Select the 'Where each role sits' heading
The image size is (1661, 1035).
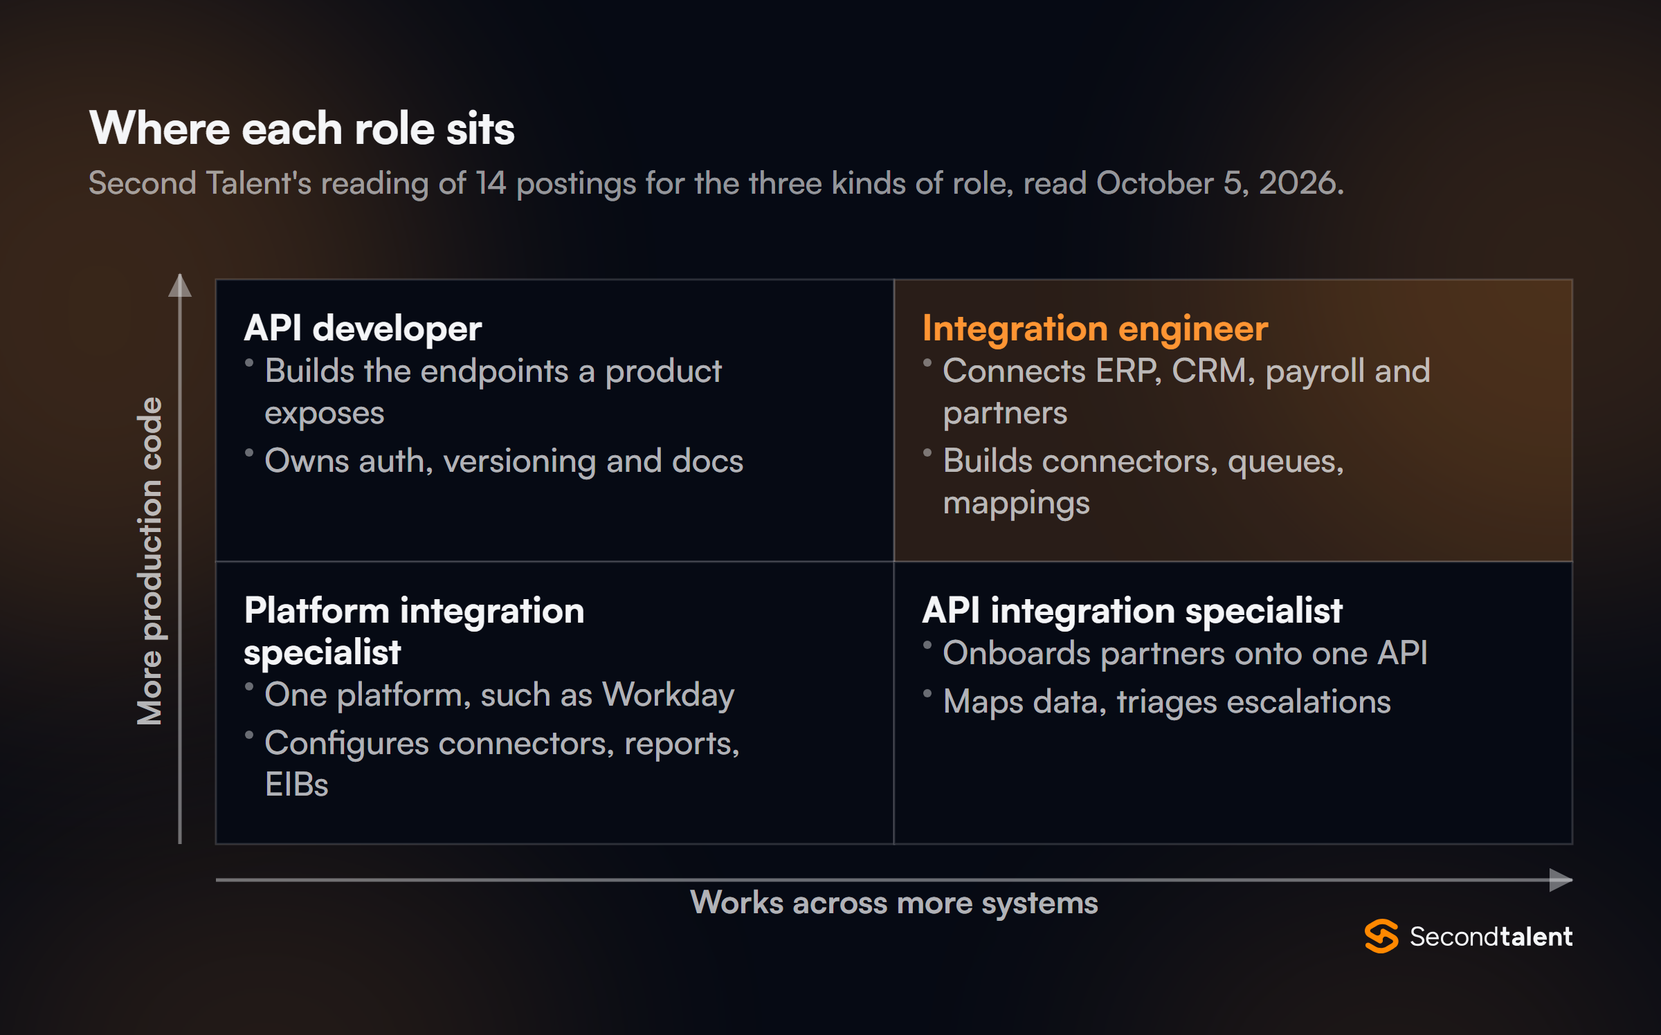pyautogui.click(x=302, y=129)
